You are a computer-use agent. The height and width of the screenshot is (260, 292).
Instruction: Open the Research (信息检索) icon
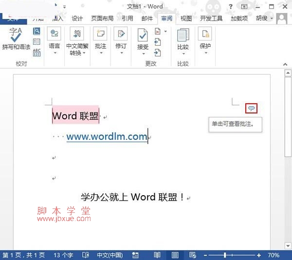pos(36,31)
